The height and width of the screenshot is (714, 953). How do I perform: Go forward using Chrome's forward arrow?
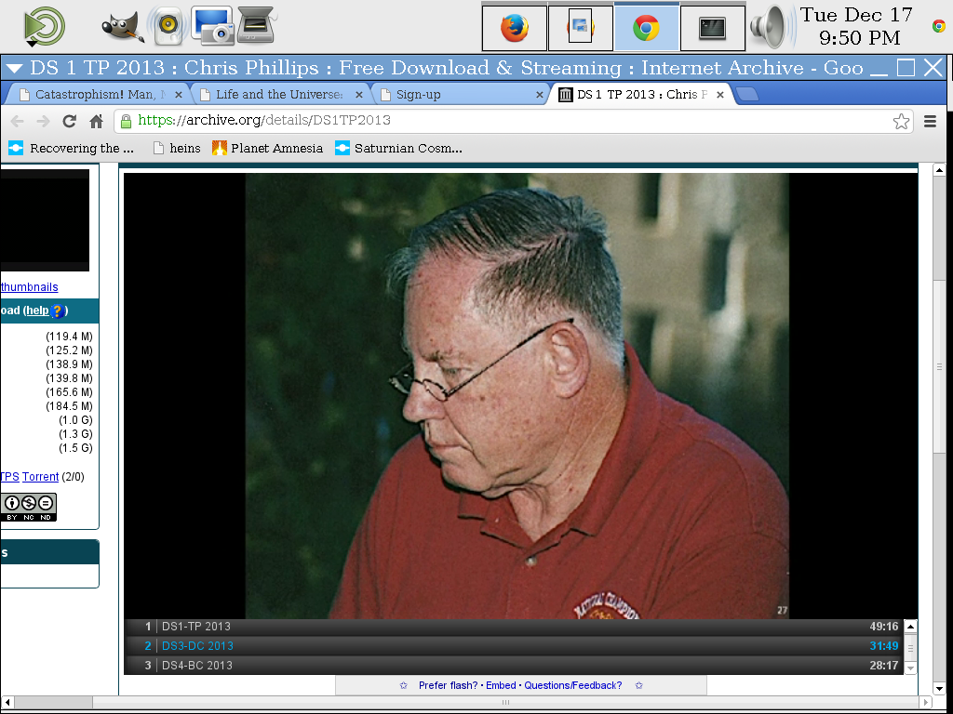click(43, 121)
